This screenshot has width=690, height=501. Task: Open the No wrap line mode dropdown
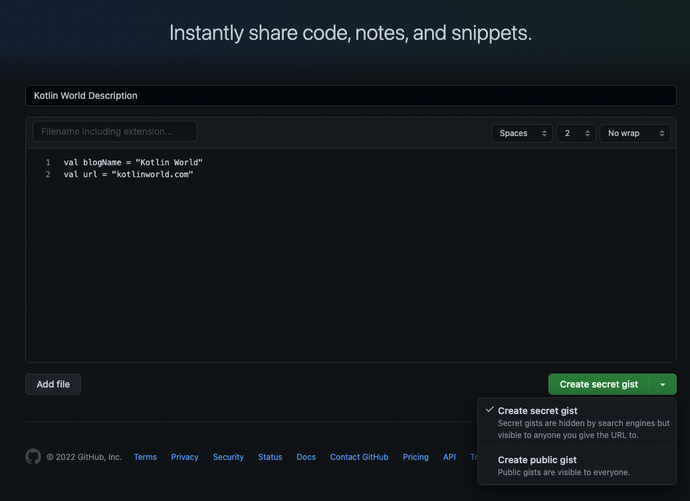pyautogui.click(x=635, y=133)
